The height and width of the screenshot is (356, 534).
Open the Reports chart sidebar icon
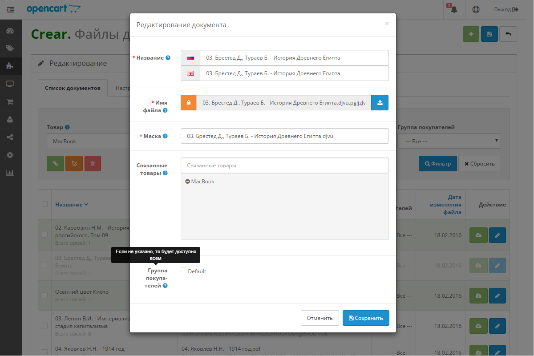pos(10,173)
